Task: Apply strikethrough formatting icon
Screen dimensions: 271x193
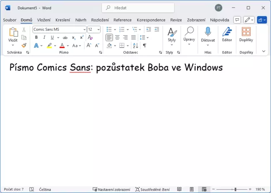Action: coord(65,37)
